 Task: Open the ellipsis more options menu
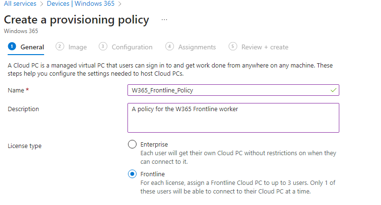pyautogui.click(x=164, y=20)
